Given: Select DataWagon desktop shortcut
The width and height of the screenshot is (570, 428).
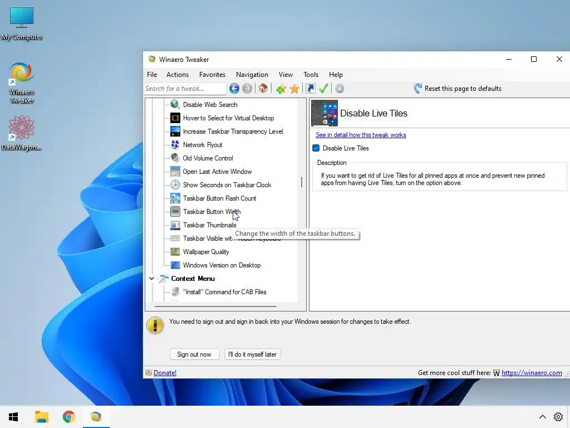Looking at the screenshot, I should 22,133.
